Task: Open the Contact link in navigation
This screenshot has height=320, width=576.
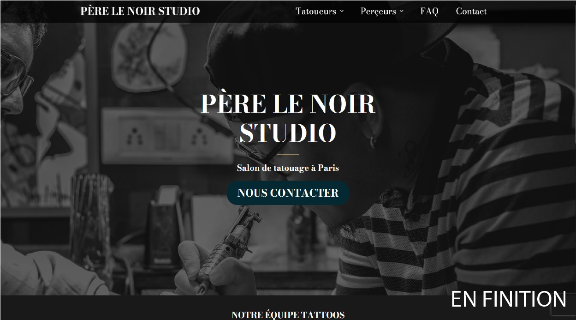Action: click(471, 12)
